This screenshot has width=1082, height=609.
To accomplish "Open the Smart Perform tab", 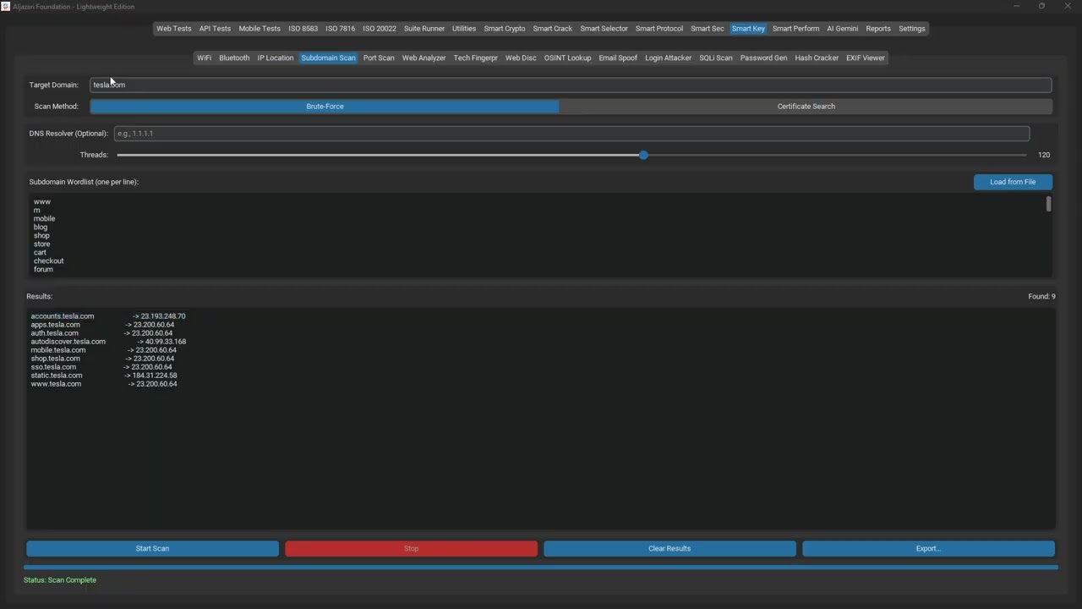I will tap(795, 29).
